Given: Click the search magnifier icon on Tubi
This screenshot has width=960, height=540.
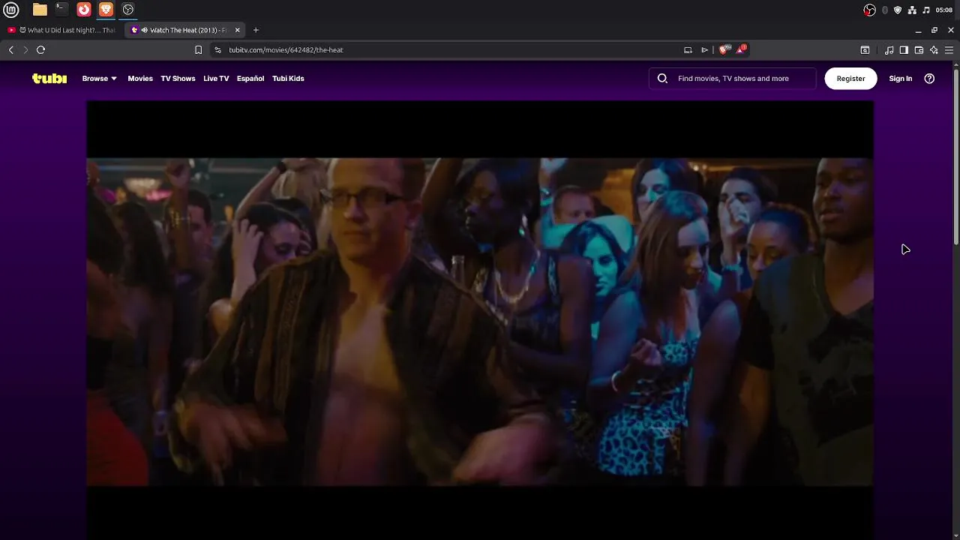Looking at the screenshot, I should coord(662,78).
